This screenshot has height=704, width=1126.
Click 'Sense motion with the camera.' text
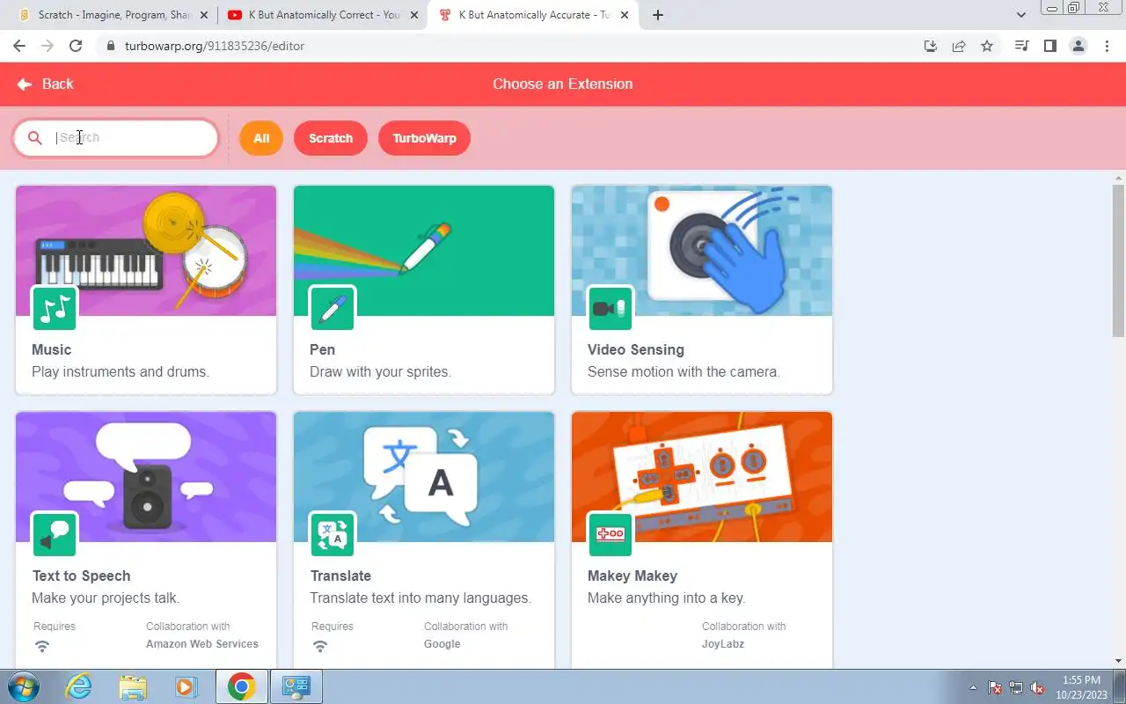[x=684, y=372]
